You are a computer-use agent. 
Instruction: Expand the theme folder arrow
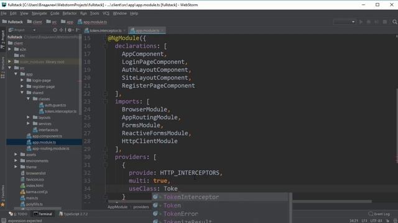tap(16, 167)
